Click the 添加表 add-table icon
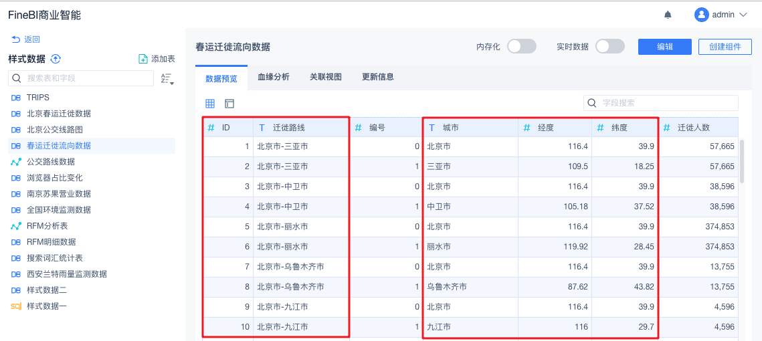The width and height of the screenshot is (762, 341). [x=142, y=59]
